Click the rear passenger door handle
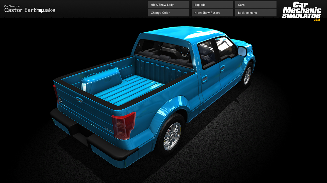Image resolution: width=327 pixels, height=183 pixels. (x=204, y=79)
